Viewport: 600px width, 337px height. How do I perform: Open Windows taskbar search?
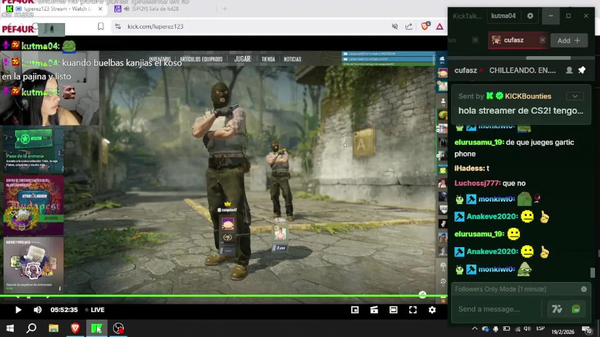tap(31, 328)
